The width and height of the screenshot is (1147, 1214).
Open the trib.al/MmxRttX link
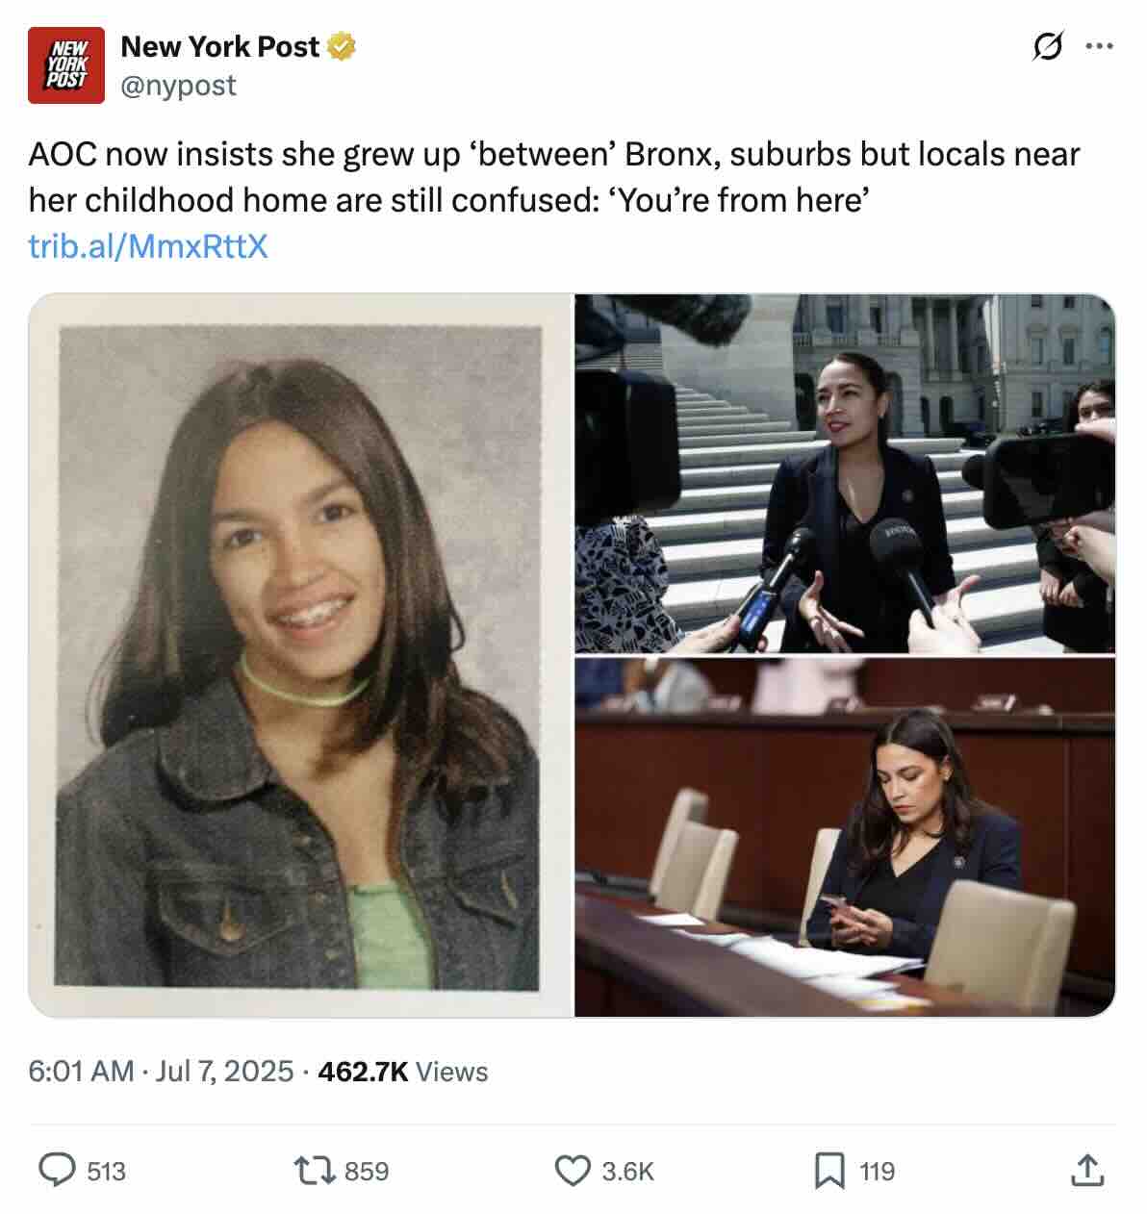click(147, 246)
